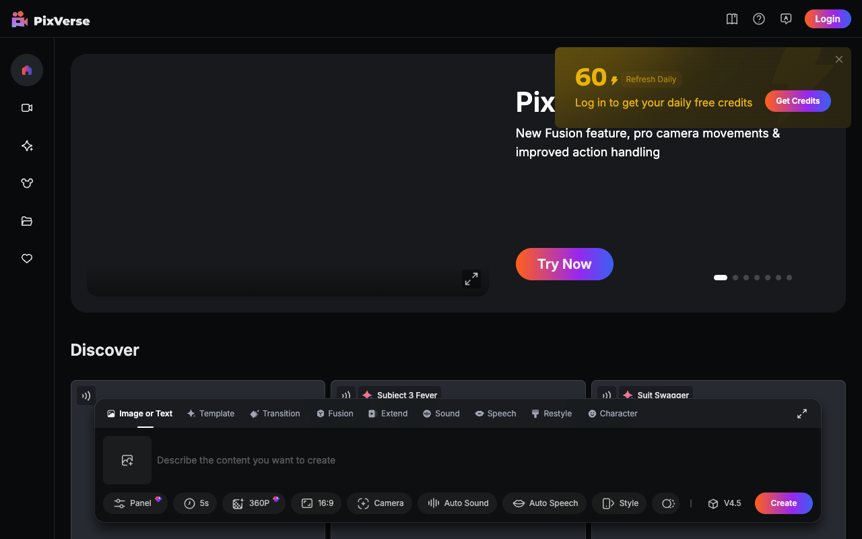Switch to the Speech tab

pyautogui.click(x=496, y=414)
